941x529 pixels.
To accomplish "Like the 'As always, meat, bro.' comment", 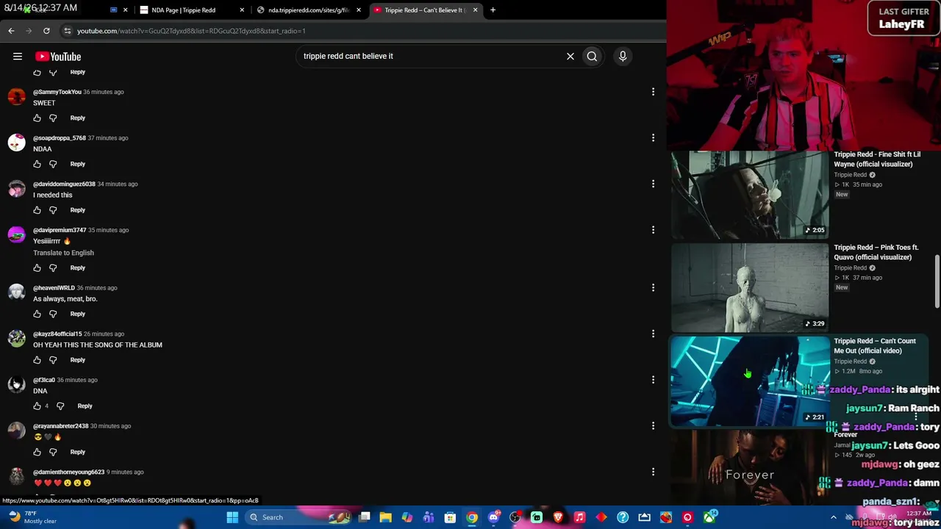I will pyautogui.click(x=37, y=314).
